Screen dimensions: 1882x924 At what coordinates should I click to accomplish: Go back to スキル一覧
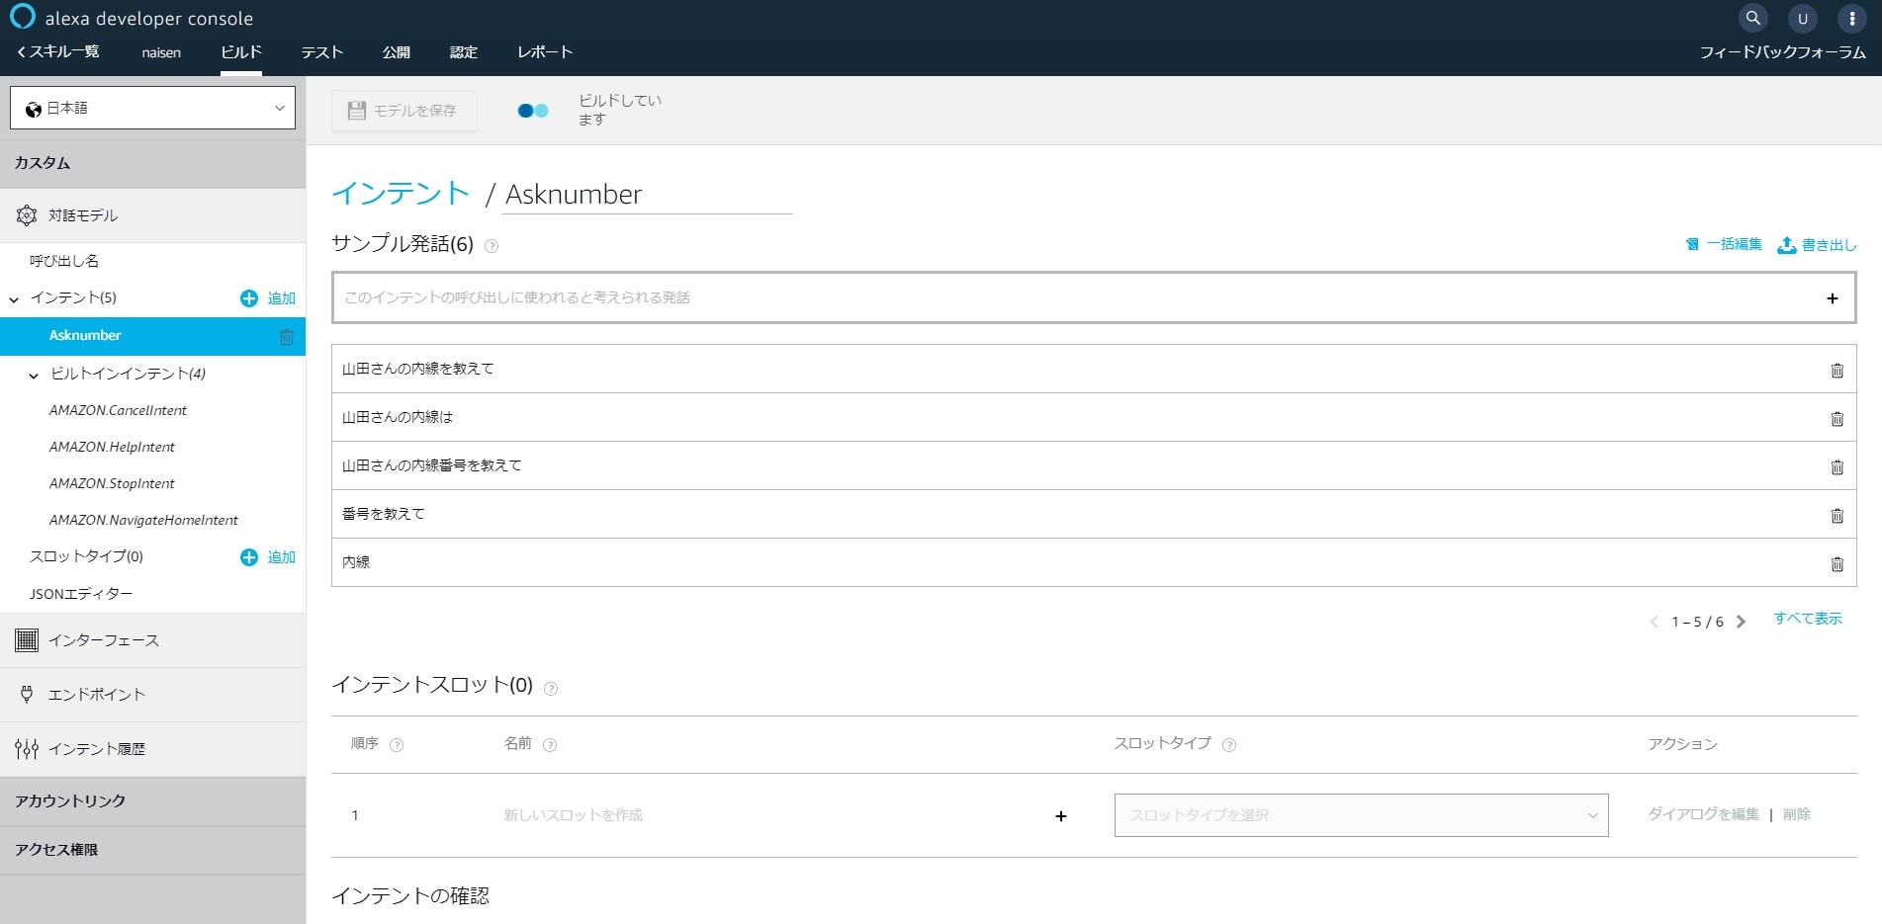click(x=57, y=51)
